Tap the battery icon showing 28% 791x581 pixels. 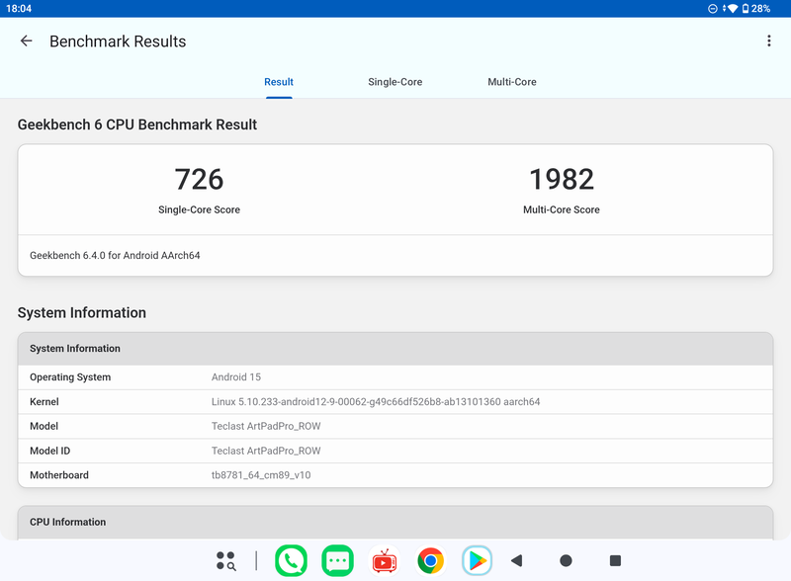point(748,9)
